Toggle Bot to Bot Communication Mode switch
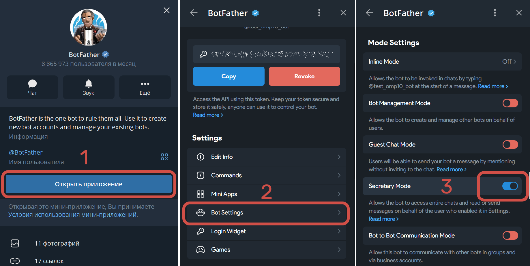The image size is (530, 266). click(510, 235)
